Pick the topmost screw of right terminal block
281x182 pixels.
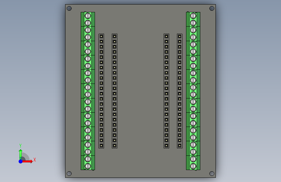coord(193,16)
